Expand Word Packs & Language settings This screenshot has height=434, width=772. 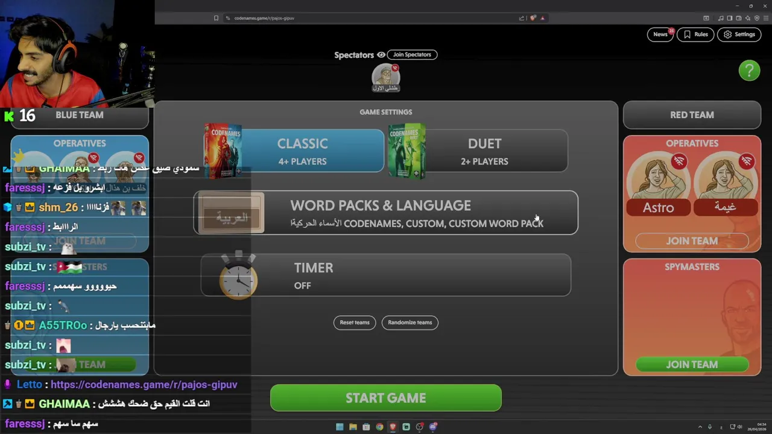(x=386, y=213)
